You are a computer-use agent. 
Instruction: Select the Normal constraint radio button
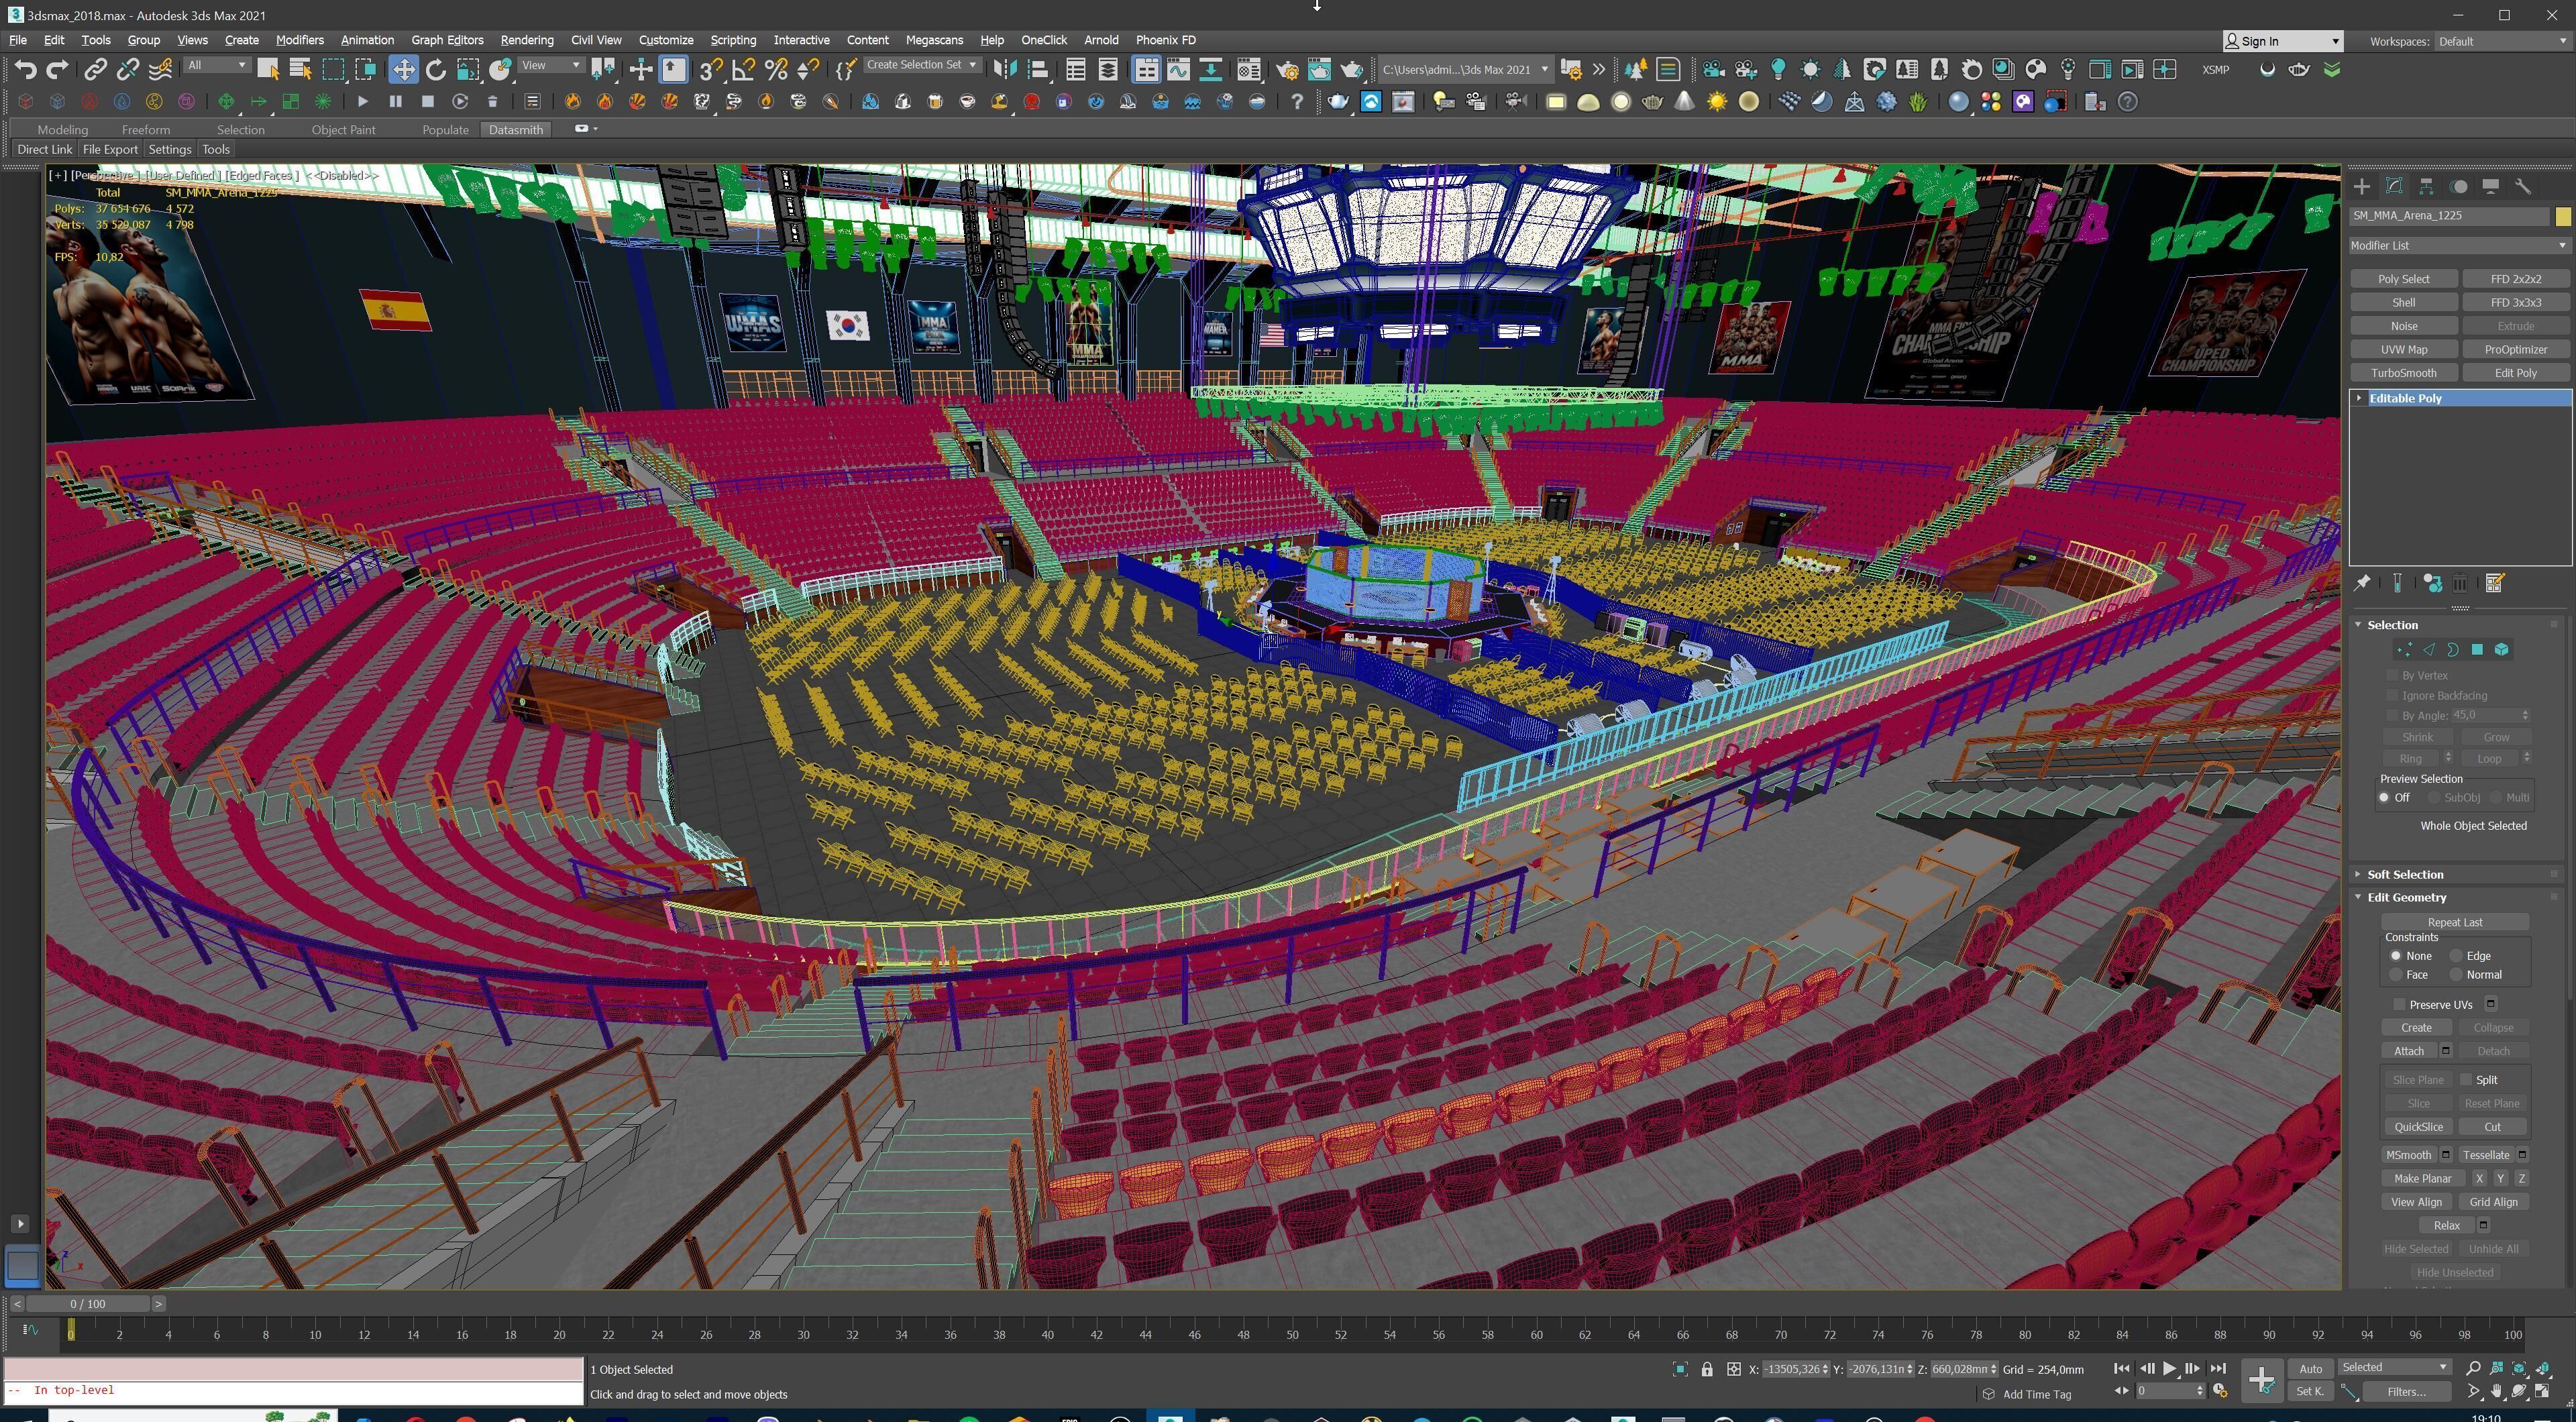pos(2455,974)
